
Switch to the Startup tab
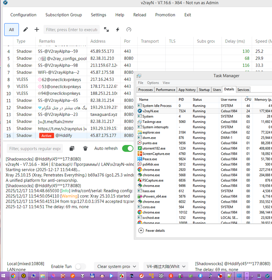tap(204, 90)
